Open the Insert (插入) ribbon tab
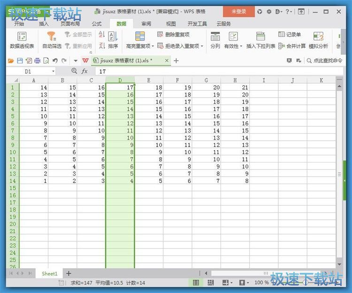352x293 pixels. click(x=44, y=24)
